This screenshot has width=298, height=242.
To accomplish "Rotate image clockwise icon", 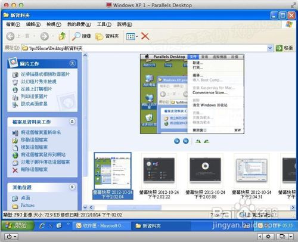I will pos(198,141).
